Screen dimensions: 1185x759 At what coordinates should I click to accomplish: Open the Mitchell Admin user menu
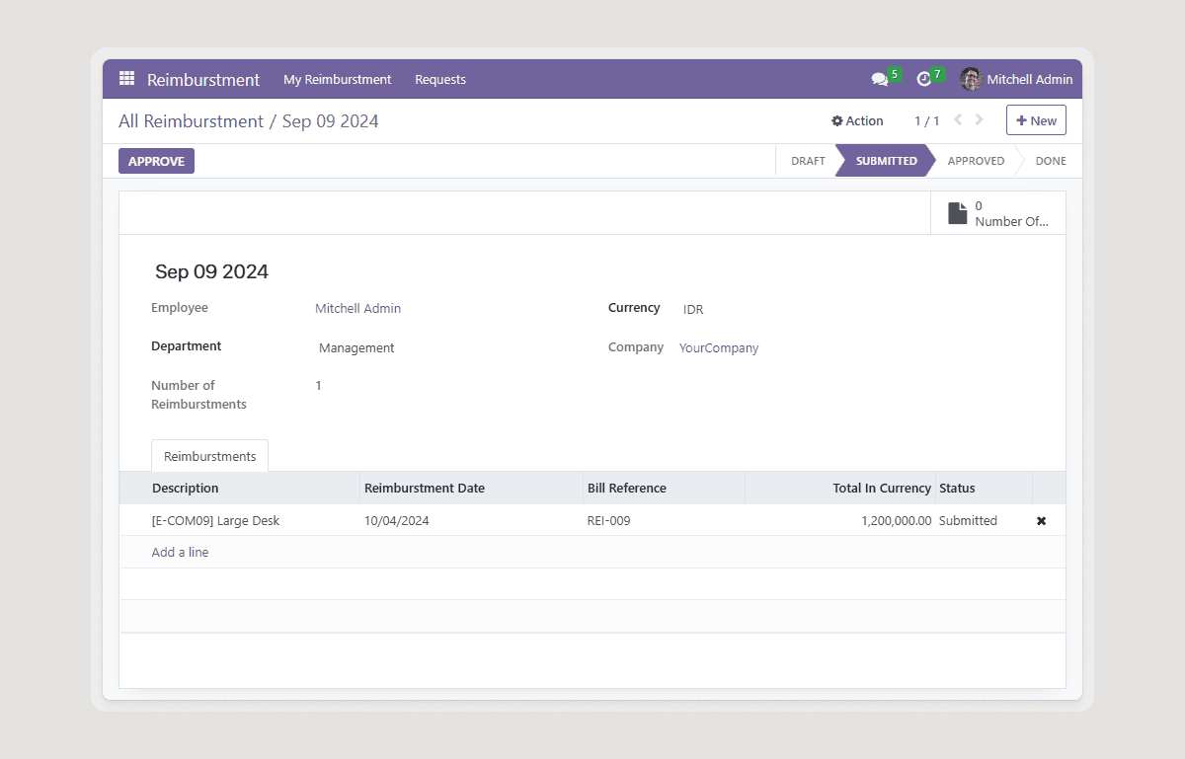click(1029, 80)
